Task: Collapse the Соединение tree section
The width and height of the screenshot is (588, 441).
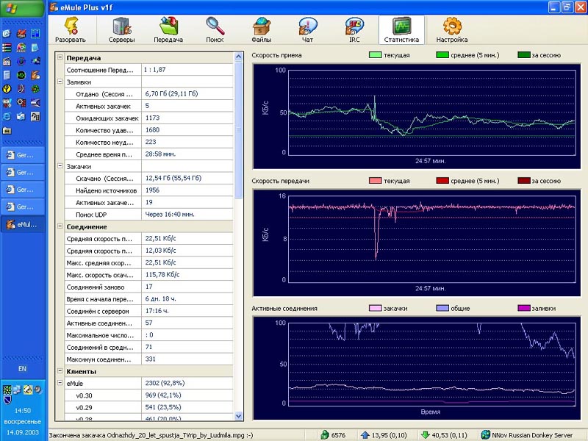Action: 60,226
